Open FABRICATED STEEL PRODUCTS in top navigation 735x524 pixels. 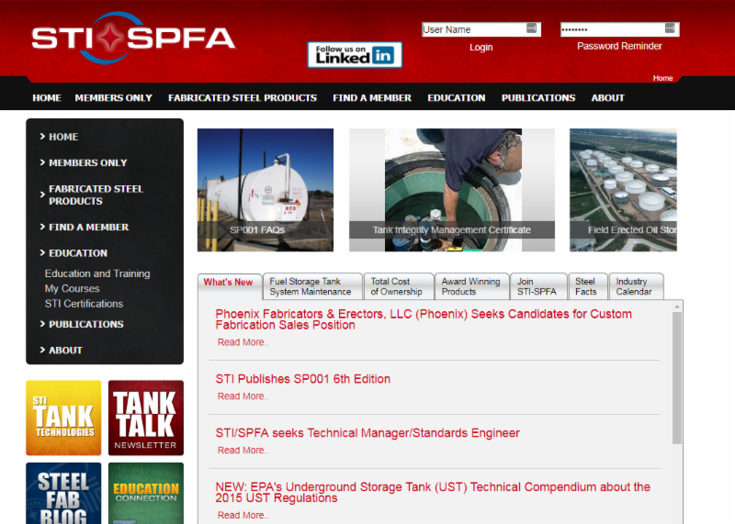(243, 98)
